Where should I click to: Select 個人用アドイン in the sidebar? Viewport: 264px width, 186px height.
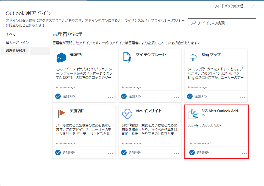coord(17,43)
